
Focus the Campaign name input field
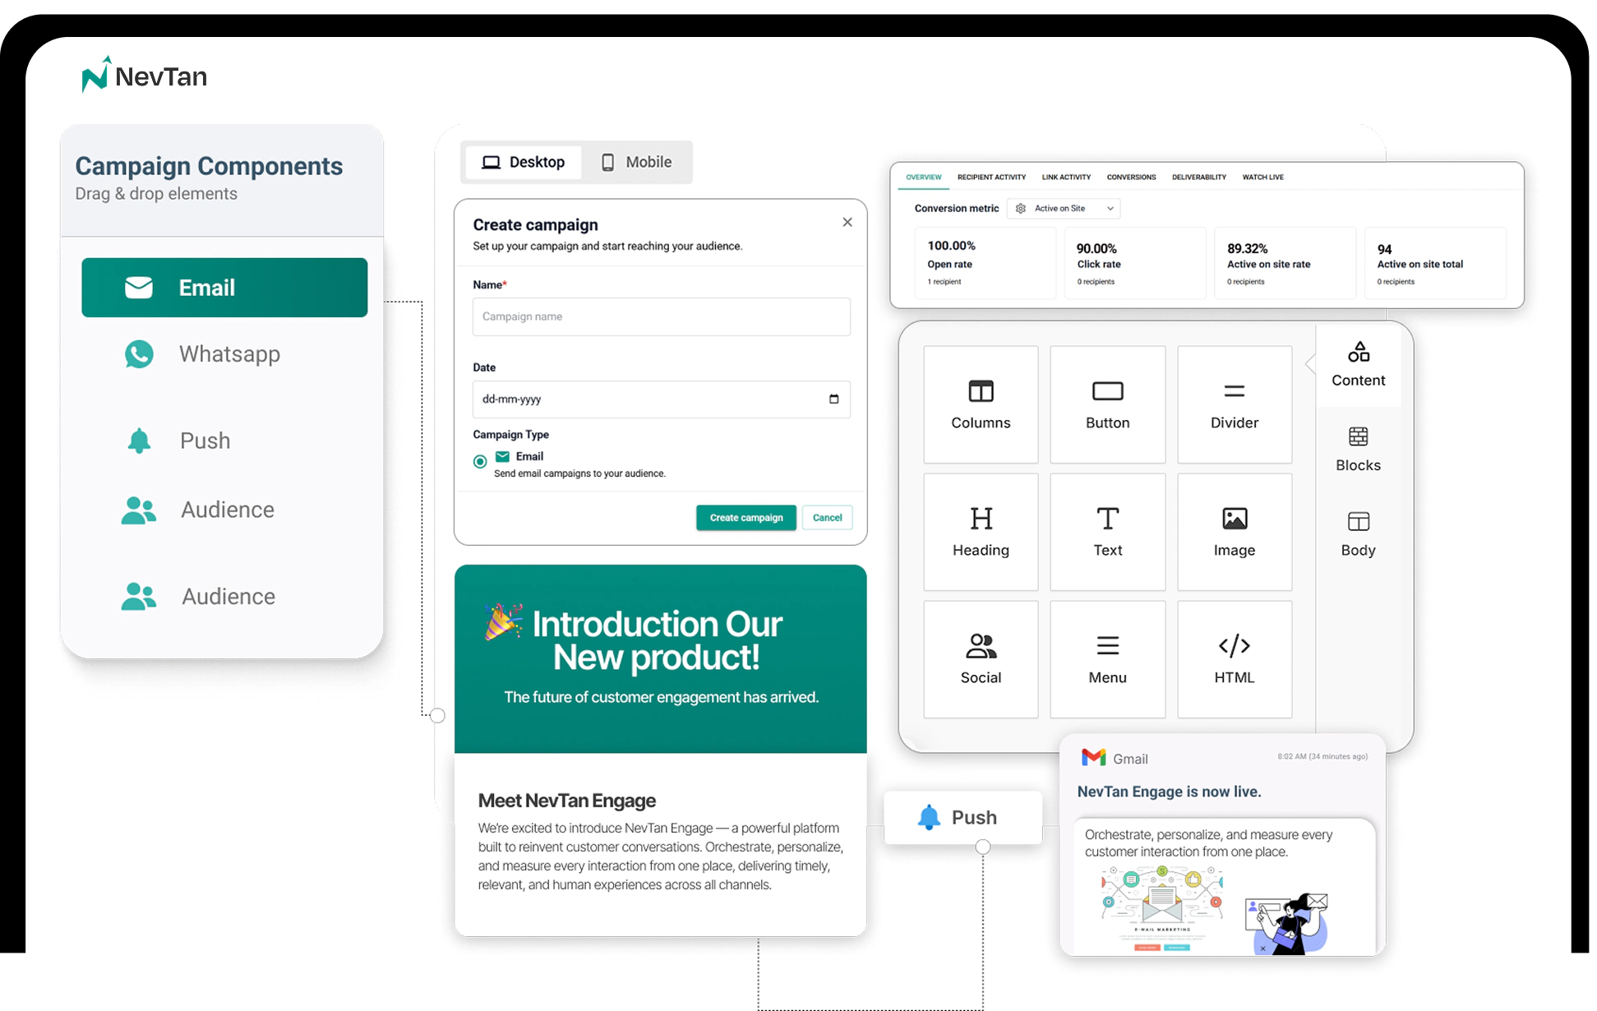click(661, 316)
